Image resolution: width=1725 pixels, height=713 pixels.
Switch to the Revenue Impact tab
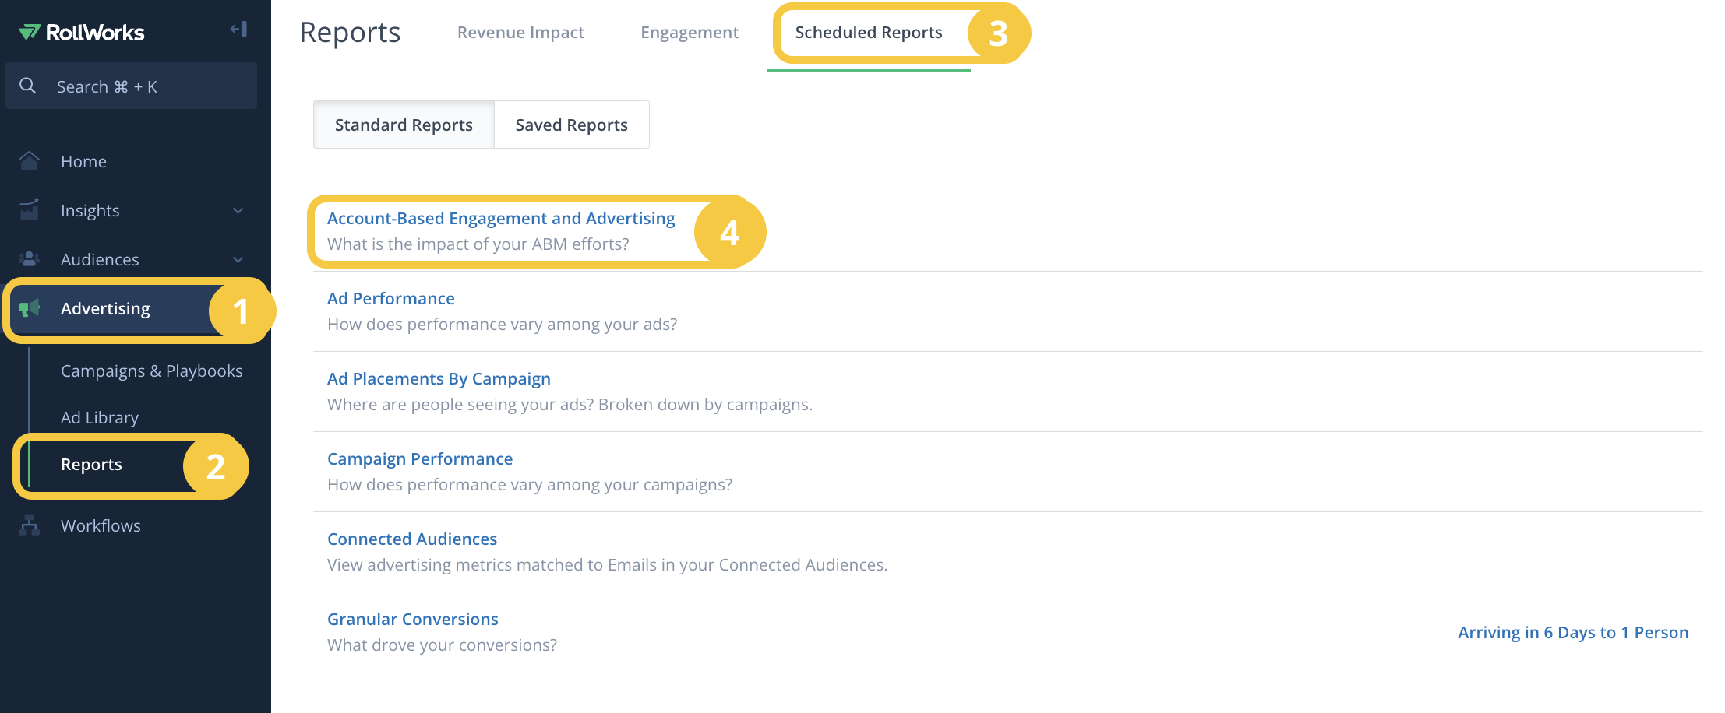coord(520,32)
